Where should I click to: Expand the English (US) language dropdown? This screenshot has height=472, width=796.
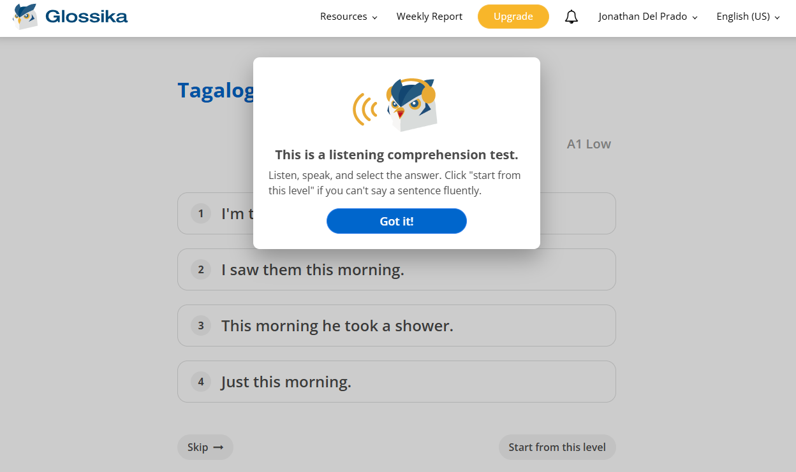tap(748, 17)
